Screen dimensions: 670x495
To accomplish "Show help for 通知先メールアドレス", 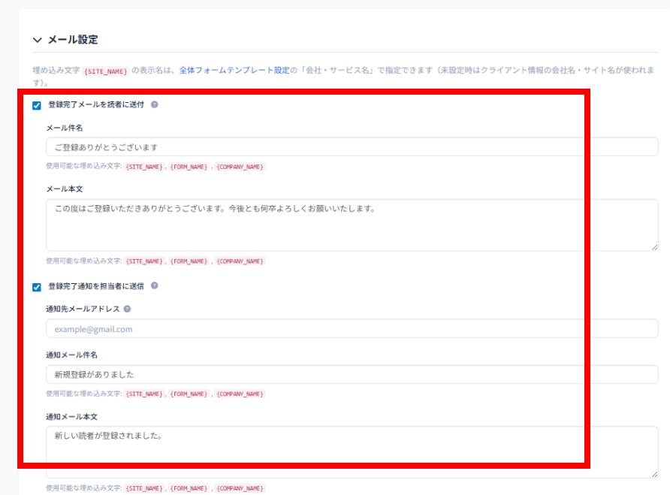I will (x=127, y=309).
